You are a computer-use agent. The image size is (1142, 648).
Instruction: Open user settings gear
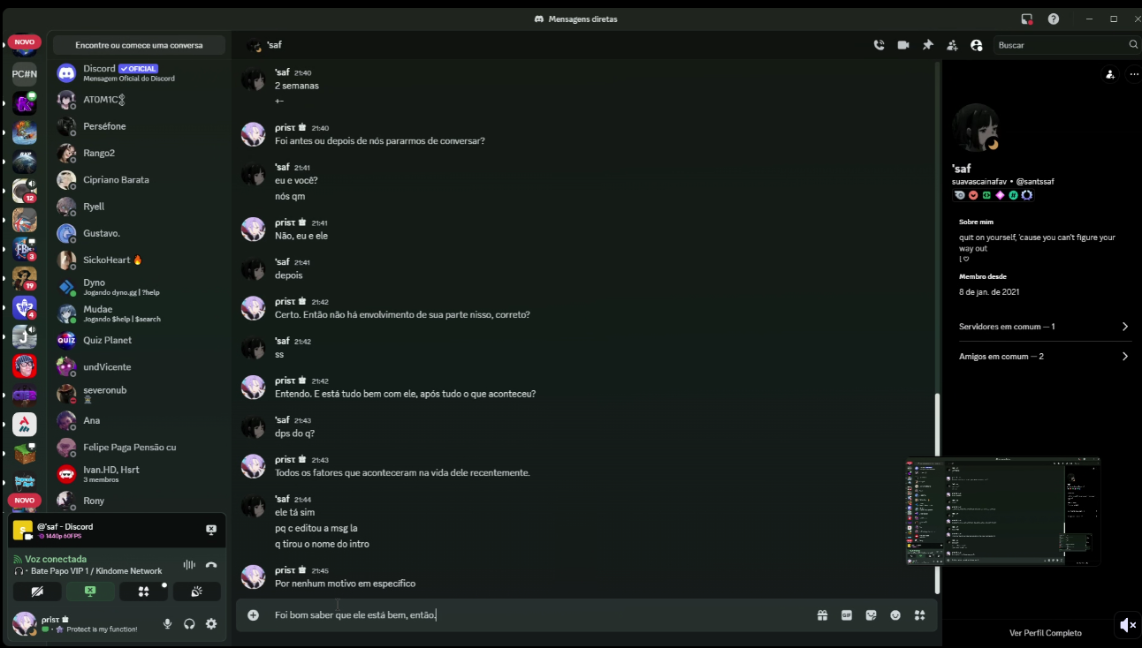211,624
